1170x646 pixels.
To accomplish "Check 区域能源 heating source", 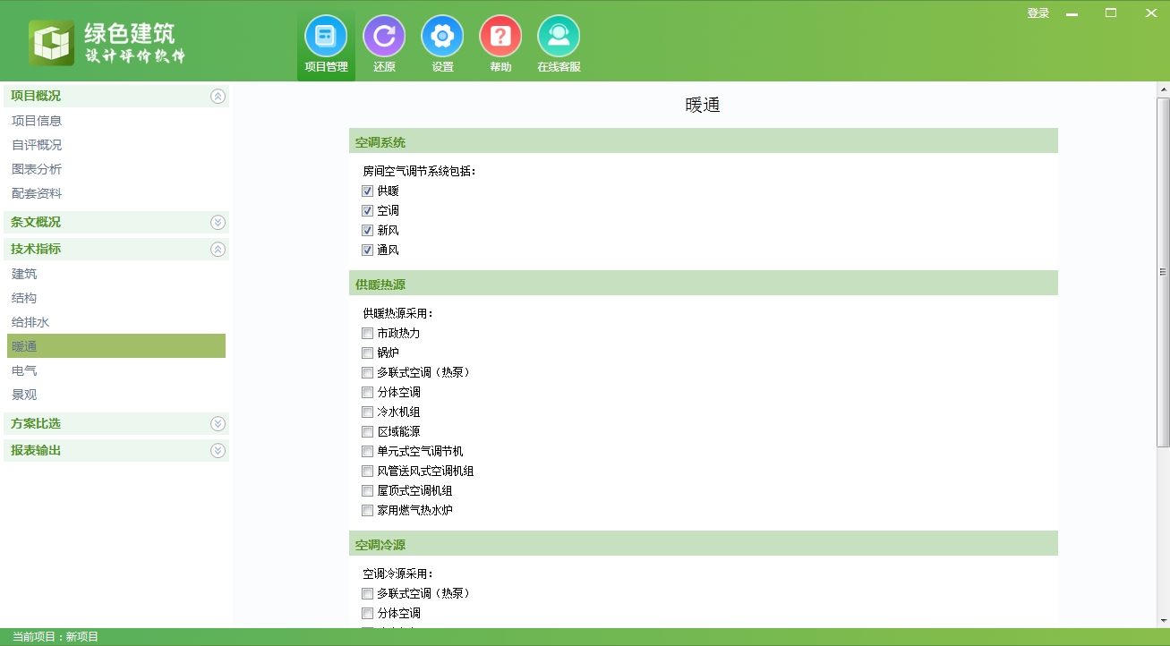I will coord(367,431).
